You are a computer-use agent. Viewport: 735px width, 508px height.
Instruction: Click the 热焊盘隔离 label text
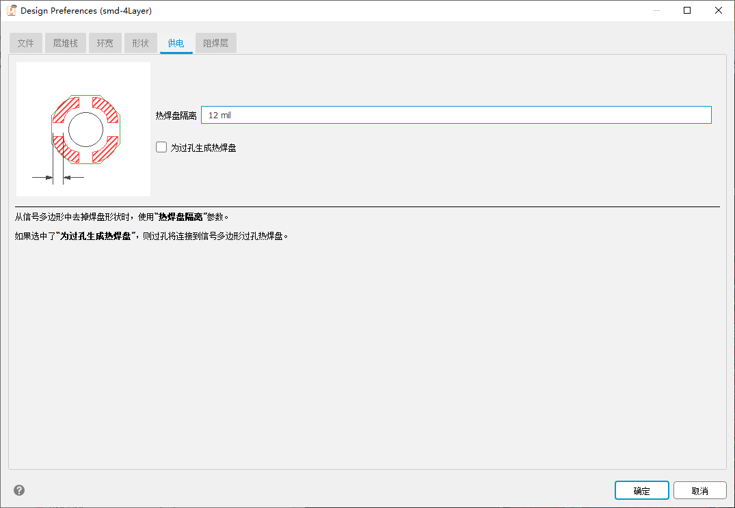tap(176, 116)
